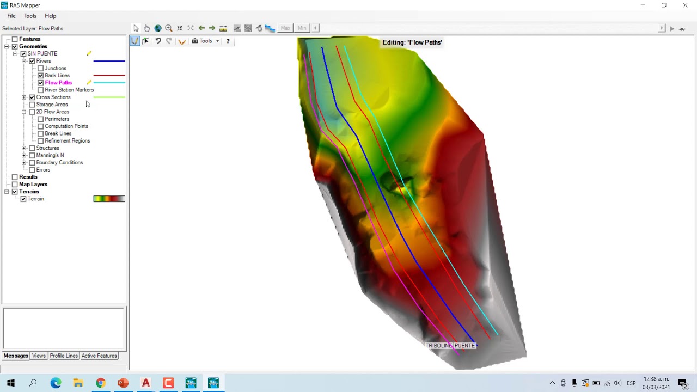Switch to the Messages tab

click(16, 356)
